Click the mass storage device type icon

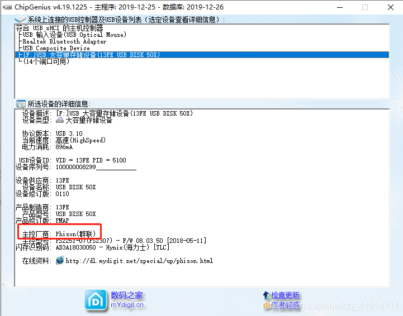tap(60, 120)
